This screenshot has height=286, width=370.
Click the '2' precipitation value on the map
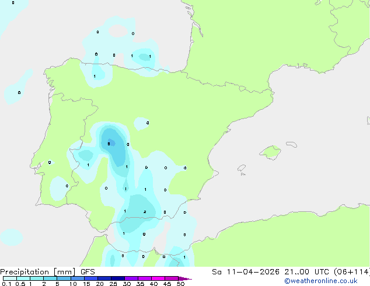pos(145,212)
